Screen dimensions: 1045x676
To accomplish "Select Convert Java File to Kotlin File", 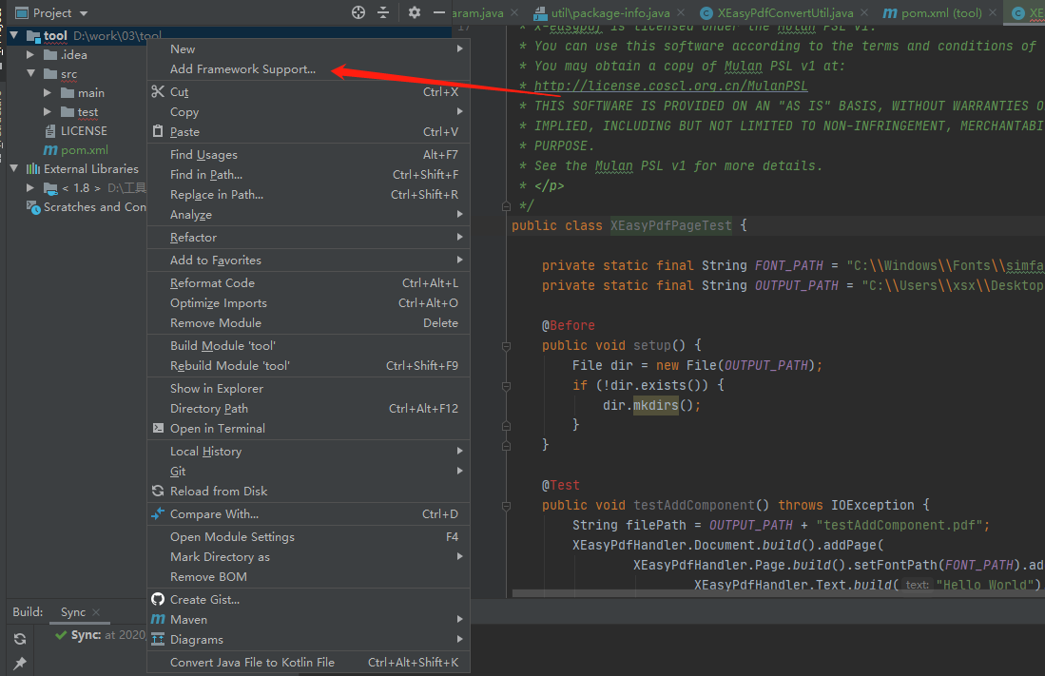I will [x=308, y=662].
